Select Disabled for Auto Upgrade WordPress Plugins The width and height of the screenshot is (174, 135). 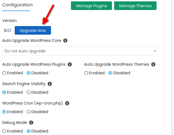tap(29, 73)
